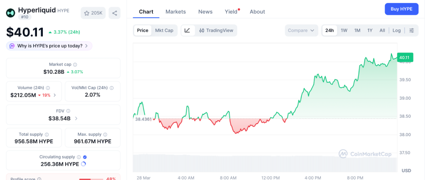Open the Yield tab
425x180 pixels.
[231, 12]
